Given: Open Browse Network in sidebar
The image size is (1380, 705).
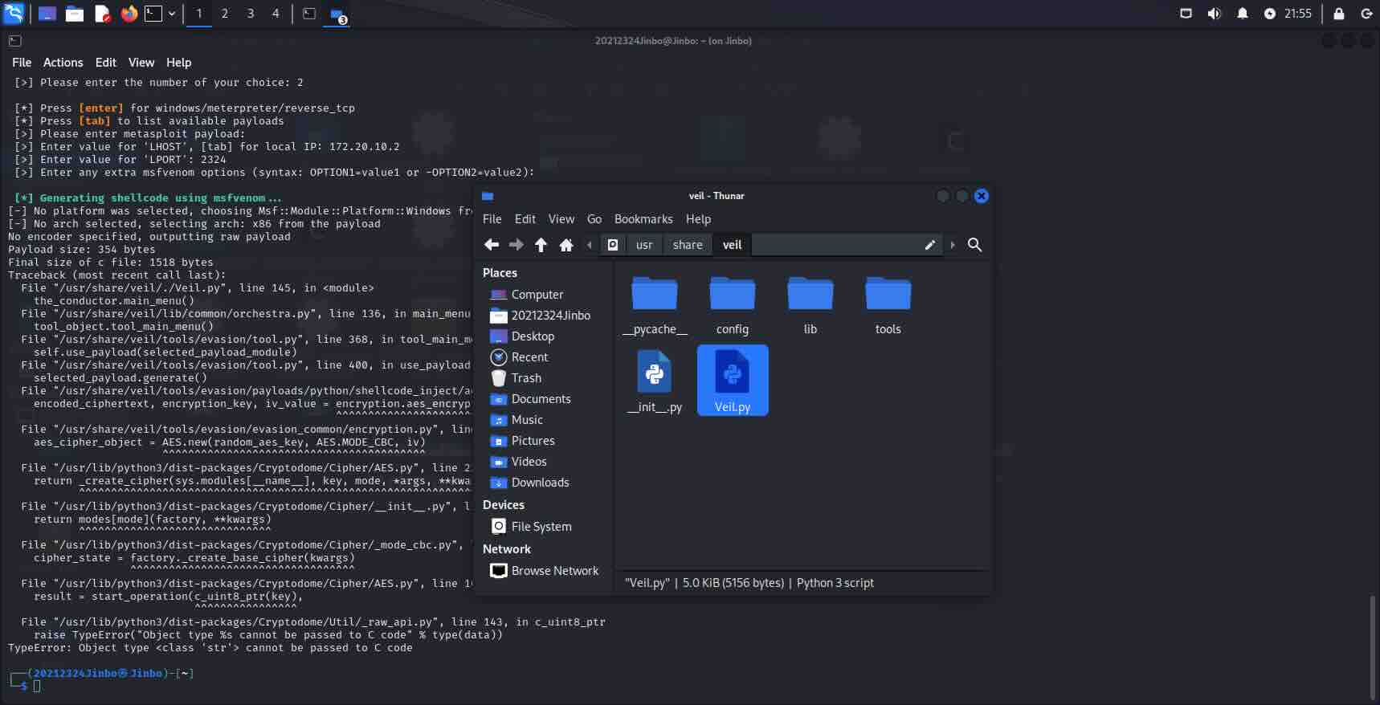Looking at the screenshot, I should tap(545, 571).
